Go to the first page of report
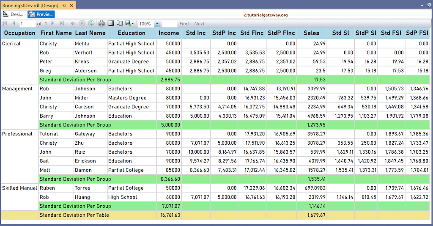Image resolution: width=433 pixels, height=226 pixels. [x=5, y=24]
